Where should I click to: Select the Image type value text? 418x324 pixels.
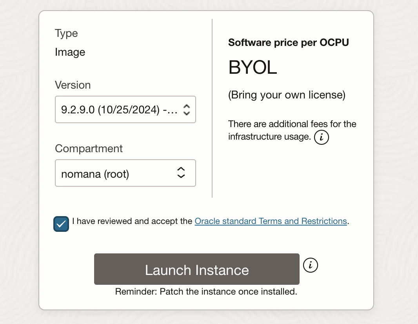[70, 52]
